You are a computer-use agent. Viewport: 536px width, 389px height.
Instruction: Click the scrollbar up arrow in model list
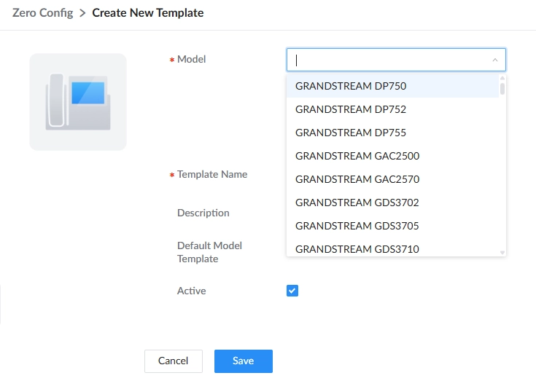coord(502,78)
